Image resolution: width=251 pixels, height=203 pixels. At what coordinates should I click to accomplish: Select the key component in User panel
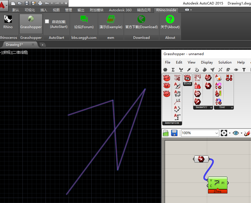[229, 78]
